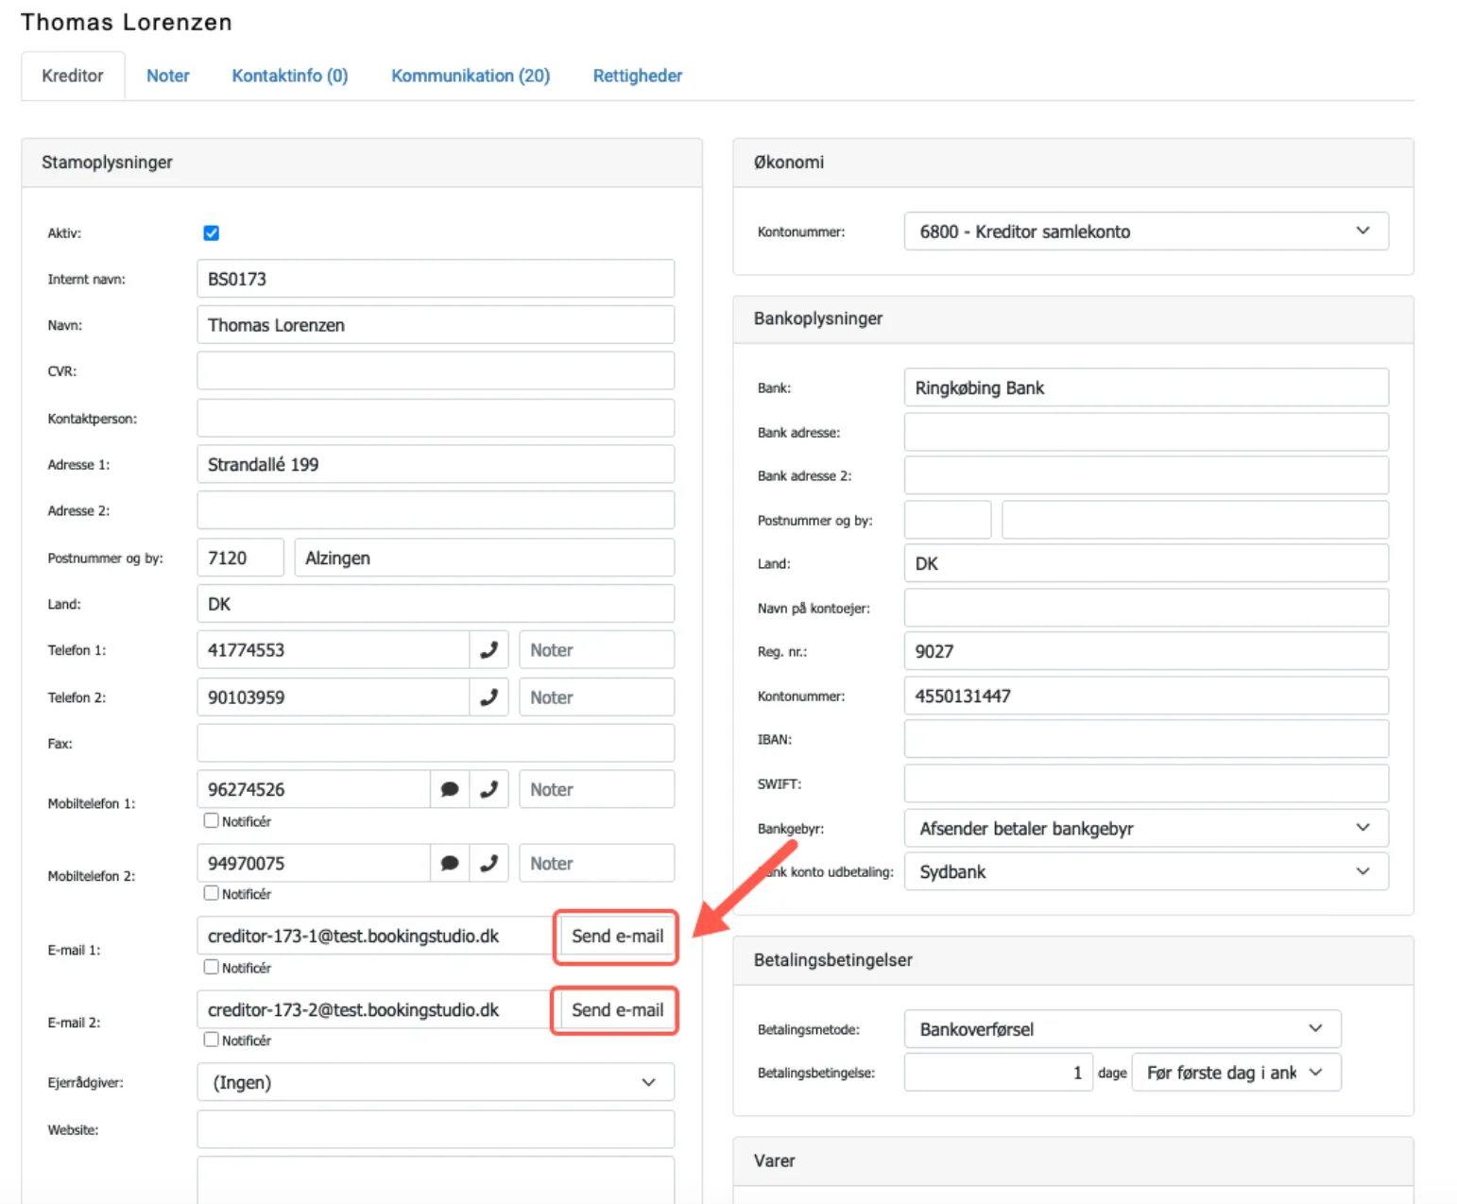Click Send e-mail for E-mail 2

click(x=616, y=1010)
